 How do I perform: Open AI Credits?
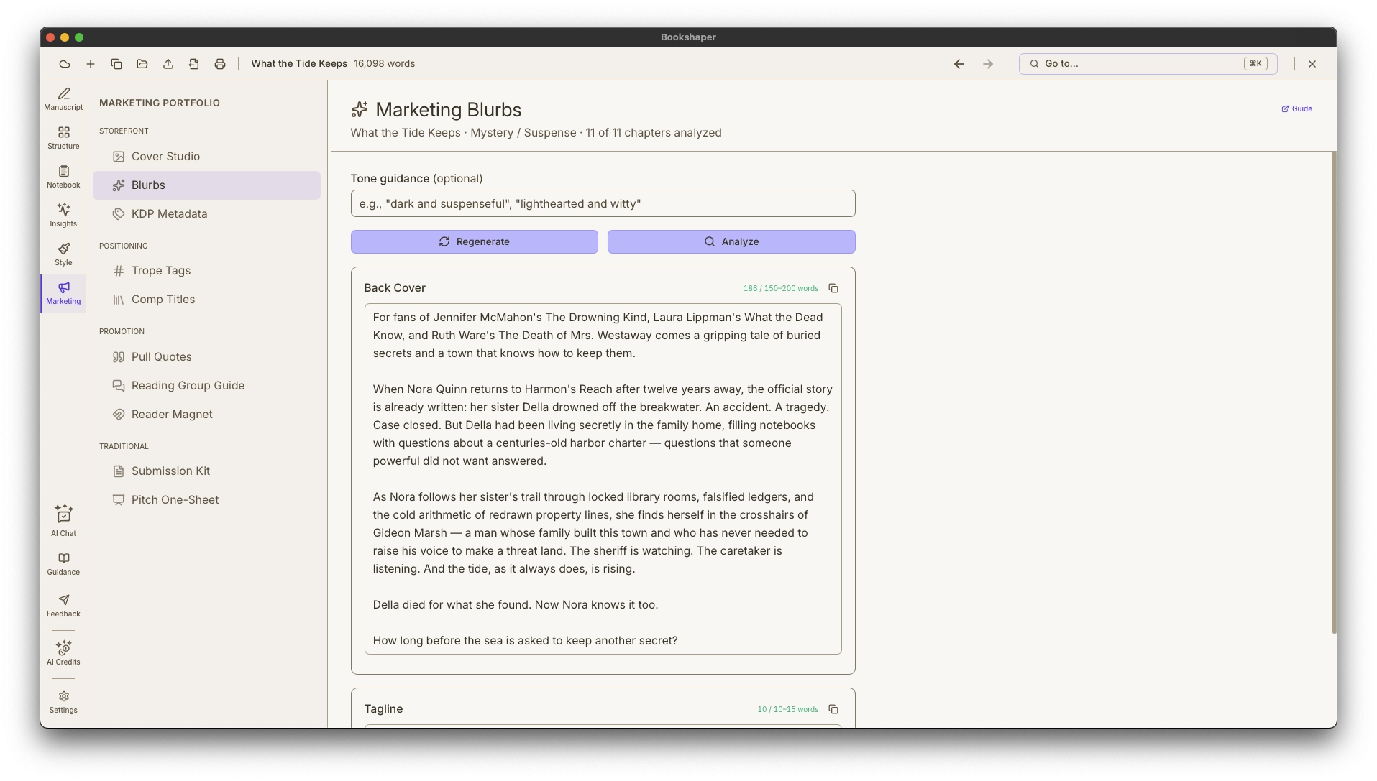click(63, 653)
